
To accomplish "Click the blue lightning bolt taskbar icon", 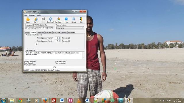I will tap(87, 100).
